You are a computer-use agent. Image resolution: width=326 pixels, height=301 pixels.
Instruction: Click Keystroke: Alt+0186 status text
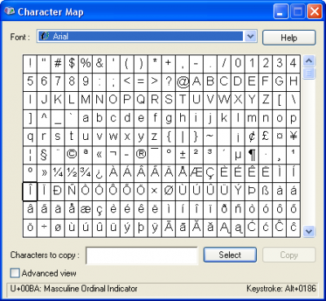(281, 289)
